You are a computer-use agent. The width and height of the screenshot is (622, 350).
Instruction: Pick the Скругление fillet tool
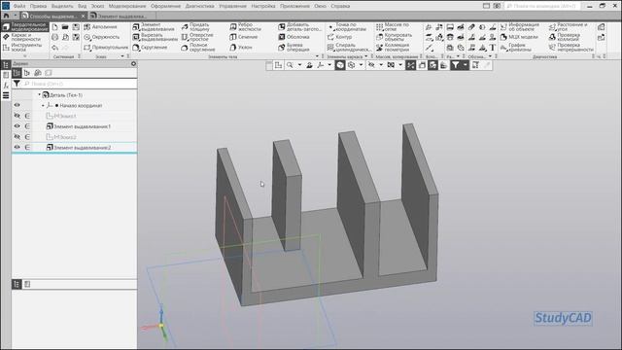[x=150, y=48]
